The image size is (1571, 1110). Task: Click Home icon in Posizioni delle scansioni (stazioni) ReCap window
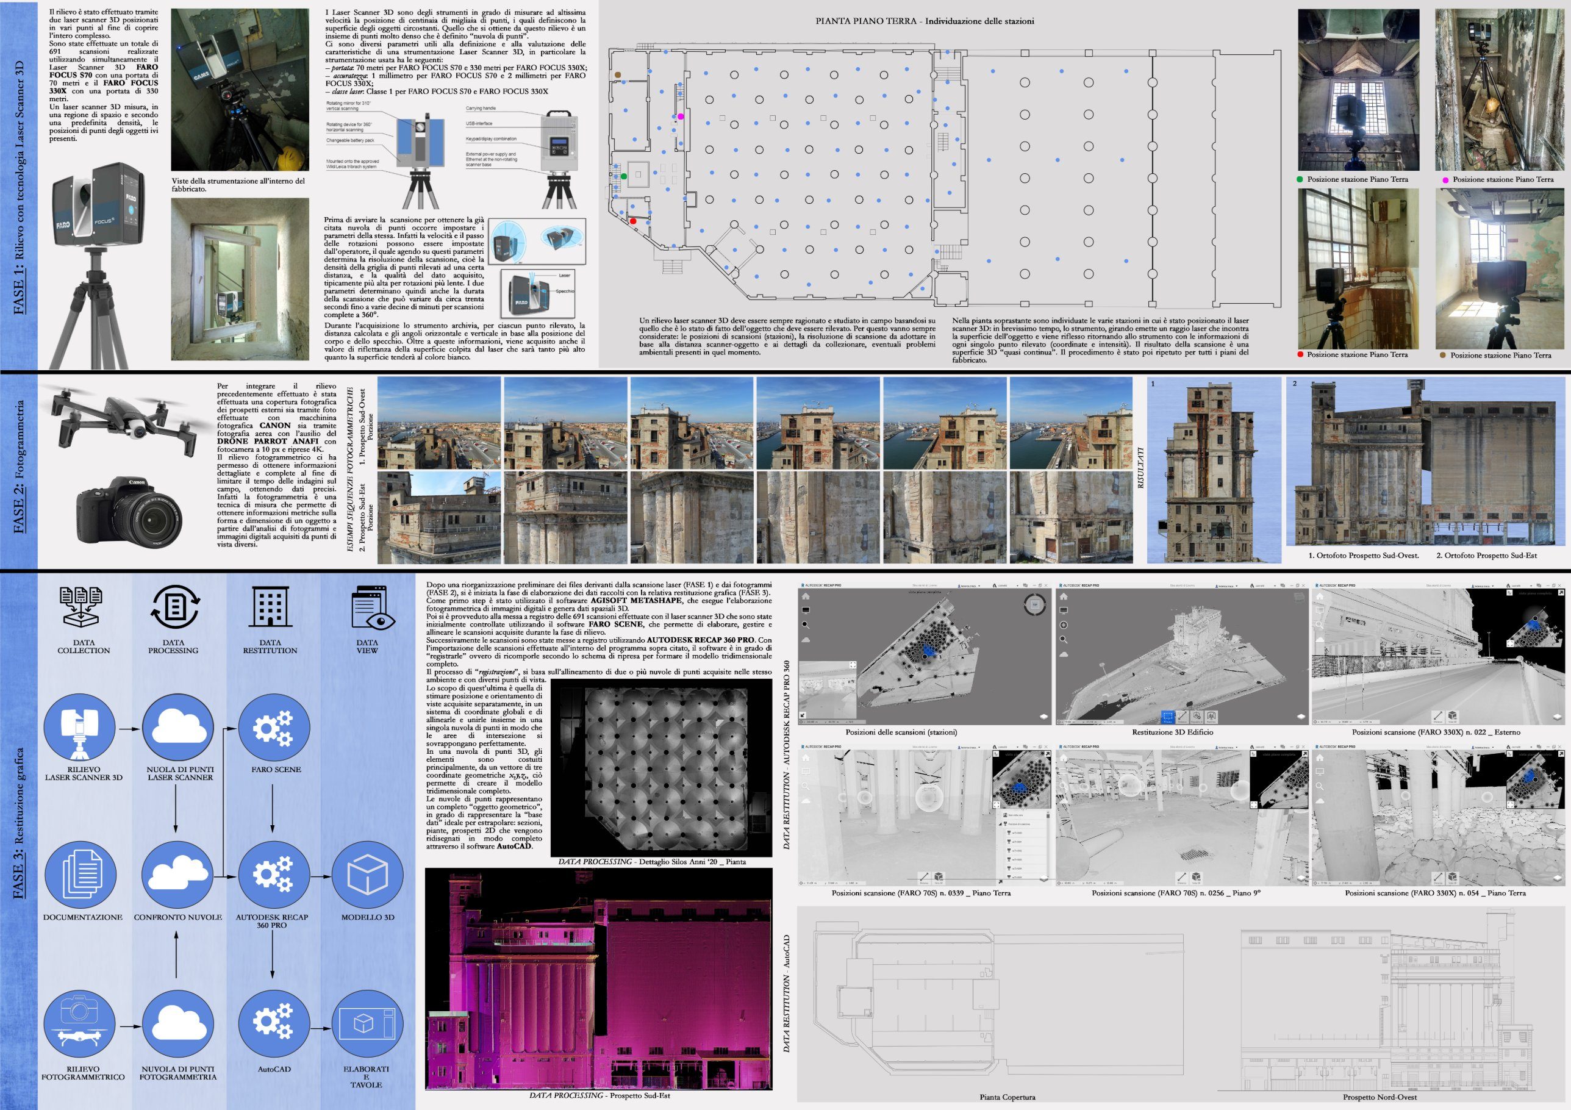(806, 596)
